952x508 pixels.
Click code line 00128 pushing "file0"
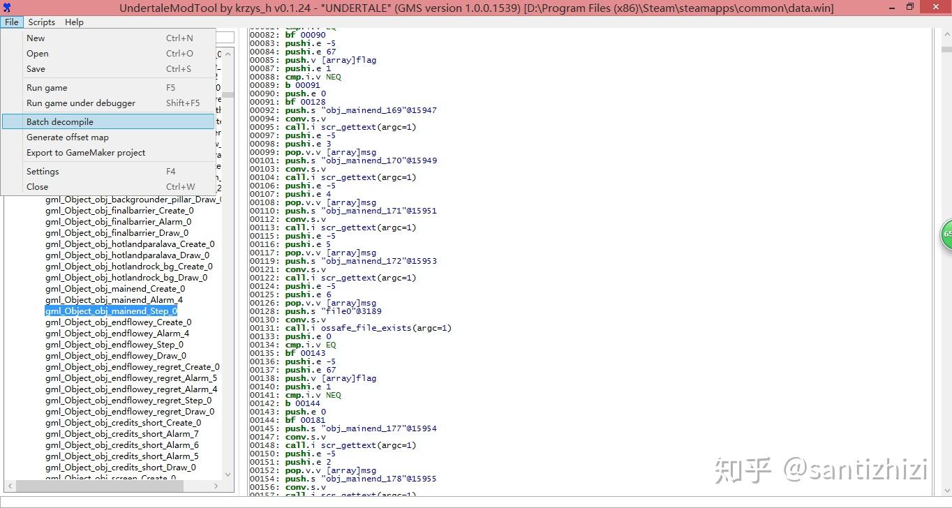(x=315, y=311)
